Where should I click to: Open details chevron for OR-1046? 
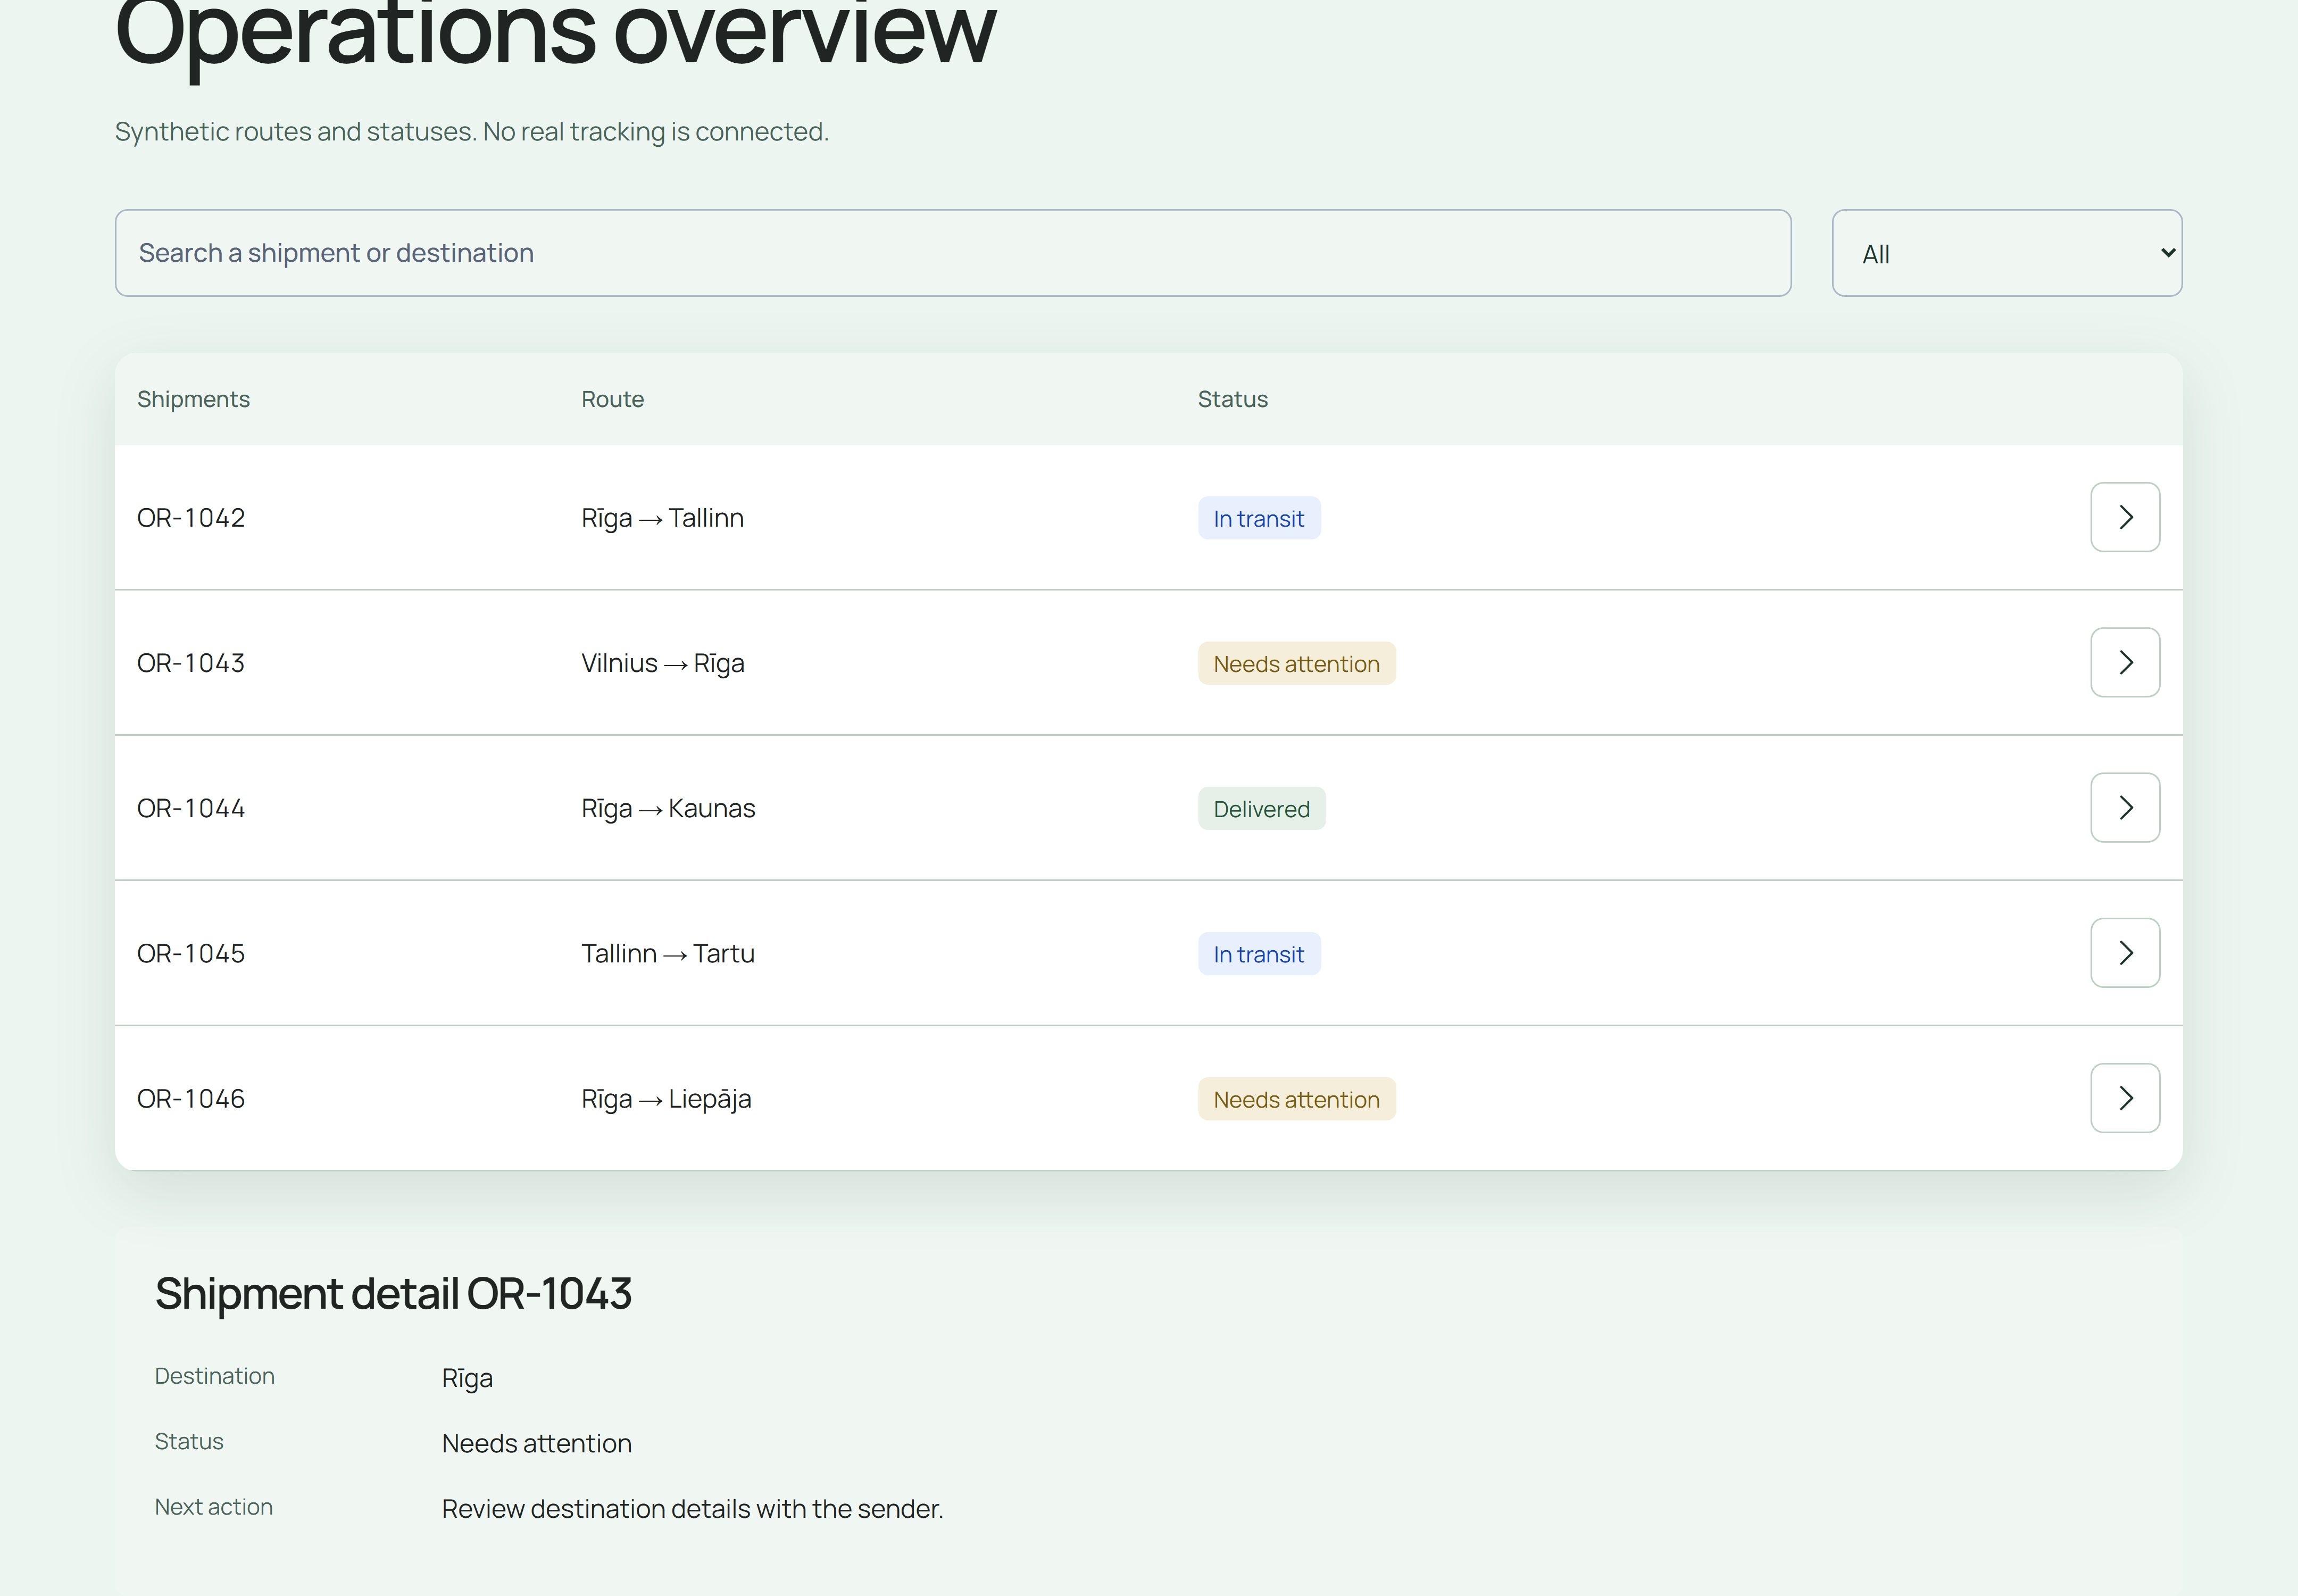coord(2125,1097)
